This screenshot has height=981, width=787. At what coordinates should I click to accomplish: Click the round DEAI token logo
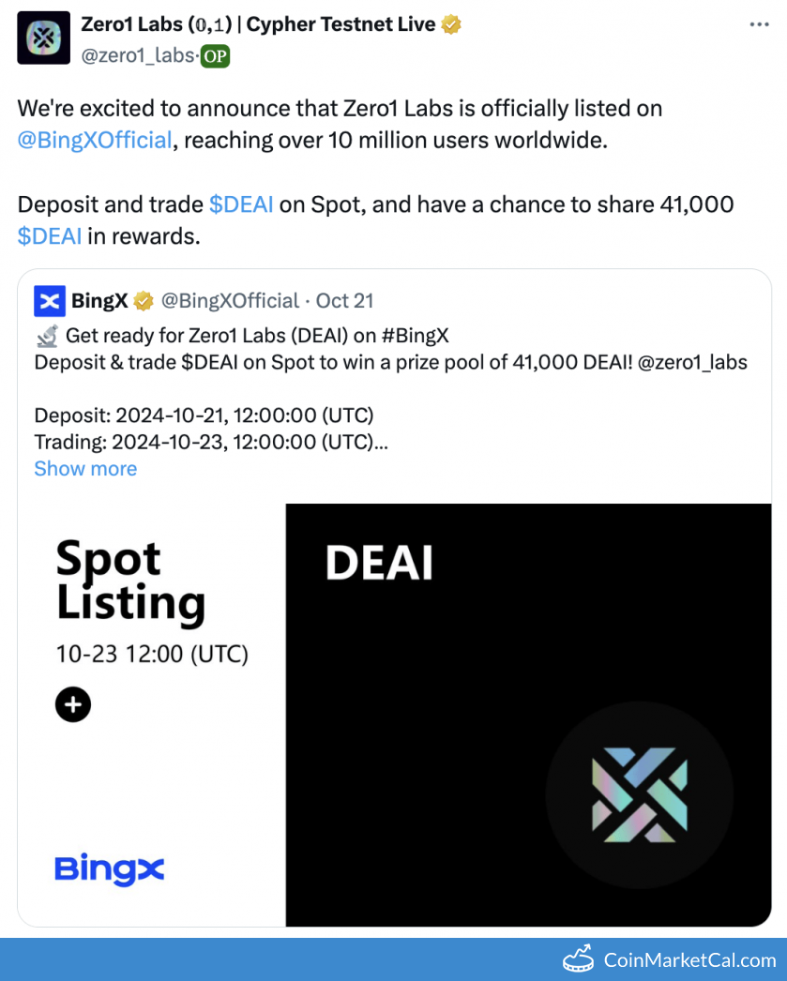(639, 794)
